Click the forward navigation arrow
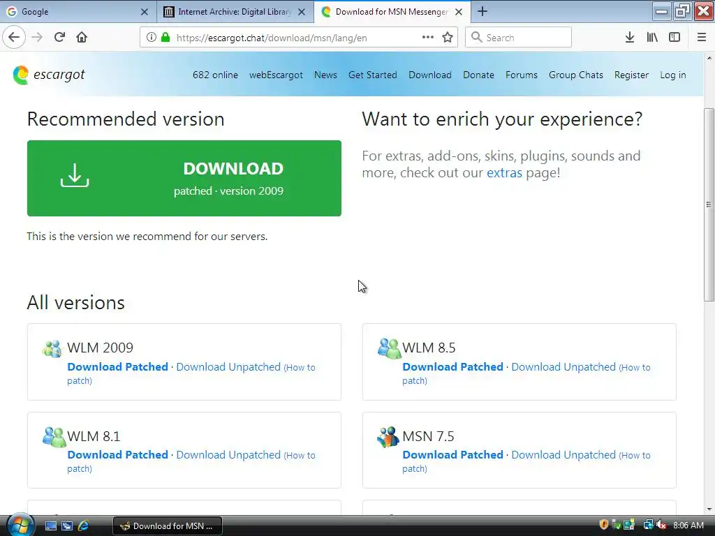 tap(37, 38)
